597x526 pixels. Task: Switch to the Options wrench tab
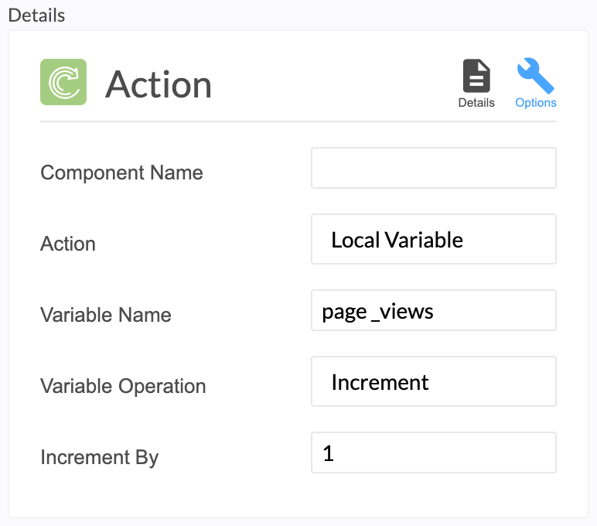point(536,84)
